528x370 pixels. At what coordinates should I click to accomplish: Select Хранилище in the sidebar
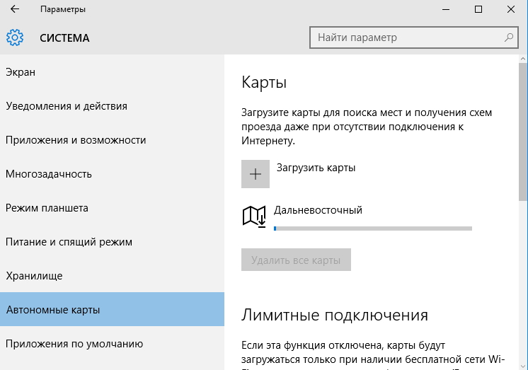34,276
